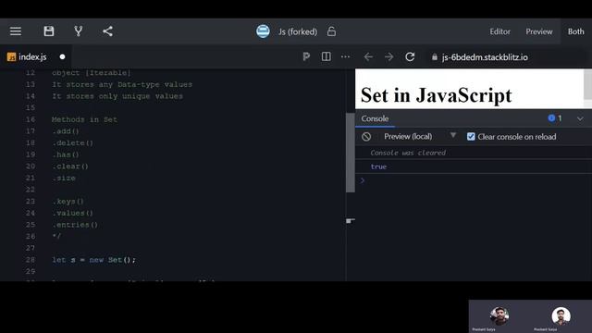Click the Js (forked) project title

[298, 31]
